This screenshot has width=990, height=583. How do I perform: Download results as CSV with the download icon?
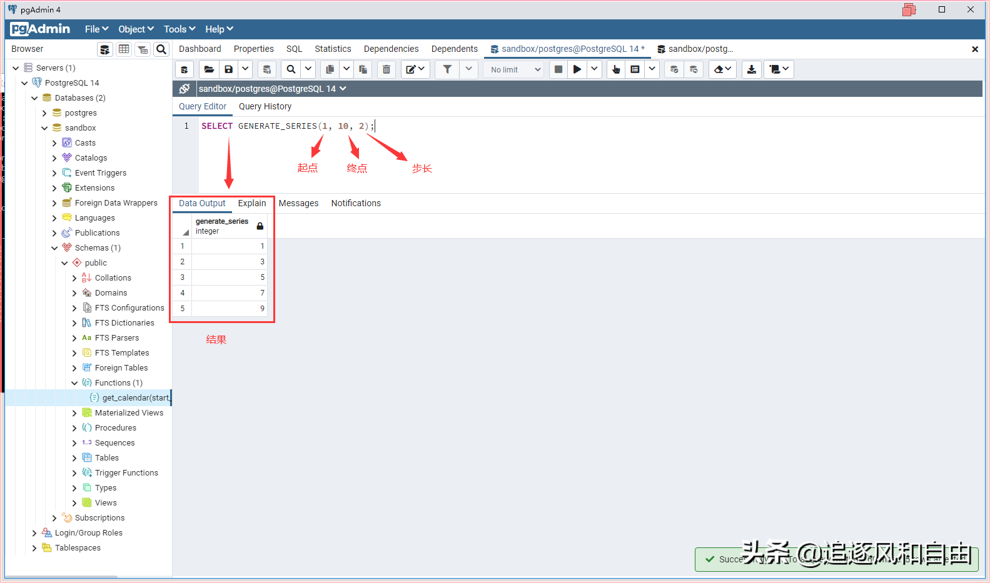752,69
